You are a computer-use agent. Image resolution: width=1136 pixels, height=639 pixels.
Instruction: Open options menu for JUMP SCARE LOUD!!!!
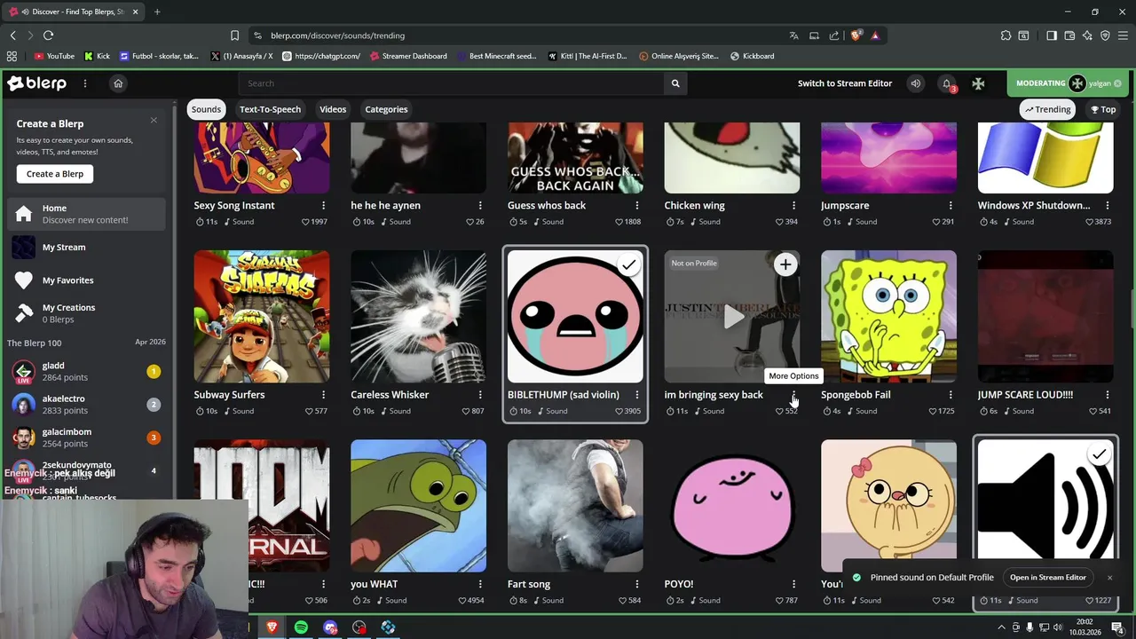click(1107, 395)
